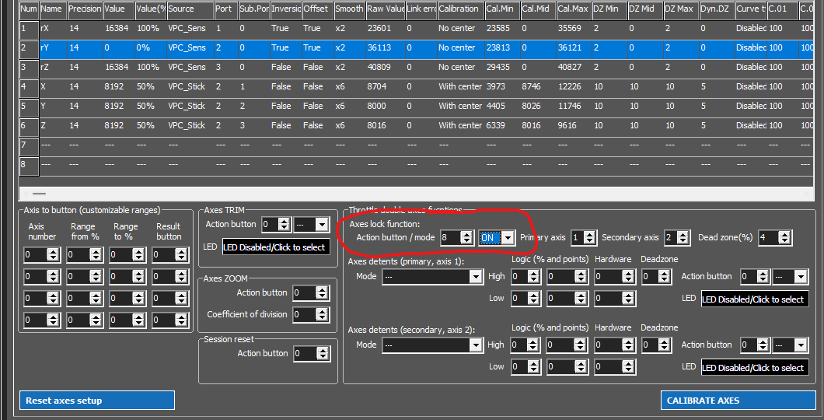Select the Axes TRIM LED selector
Viewport: 824px width, 420px height.
click(277, 247)
